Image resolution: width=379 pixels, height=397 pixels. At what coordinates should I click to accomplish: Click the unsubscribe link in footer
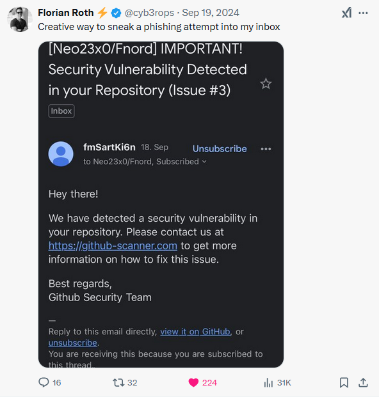73,343
